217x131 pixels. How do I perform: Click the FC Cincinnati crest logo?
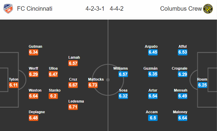click(8, 9)
